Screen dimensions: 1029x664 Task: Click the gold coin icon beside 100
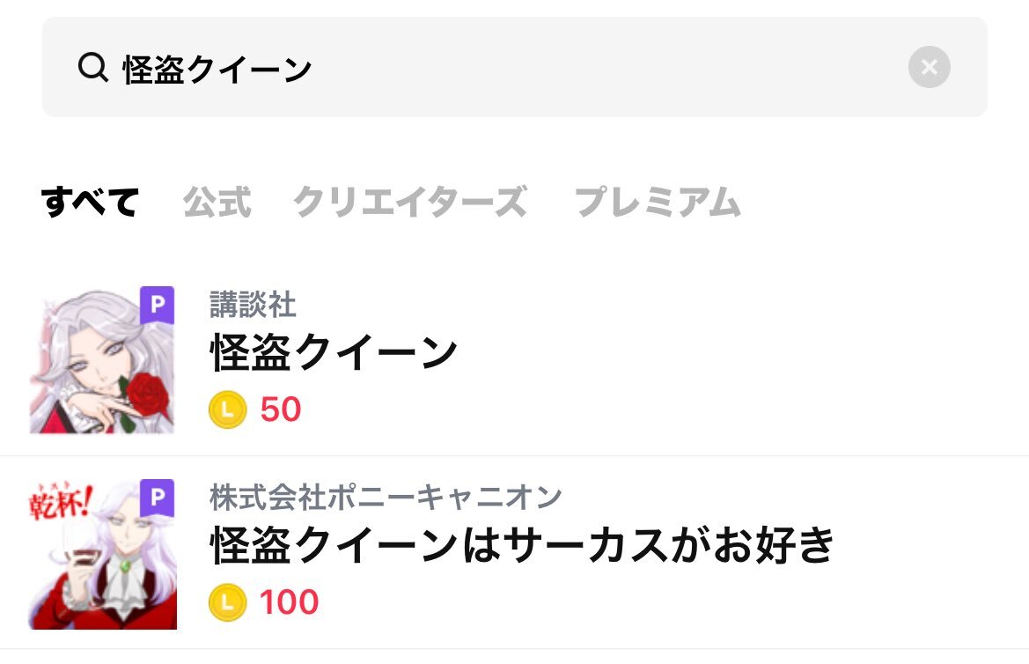(x=228, y=602)
